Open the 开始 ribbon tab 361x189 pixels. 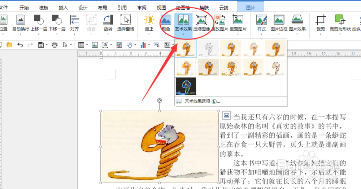point(24,8)
